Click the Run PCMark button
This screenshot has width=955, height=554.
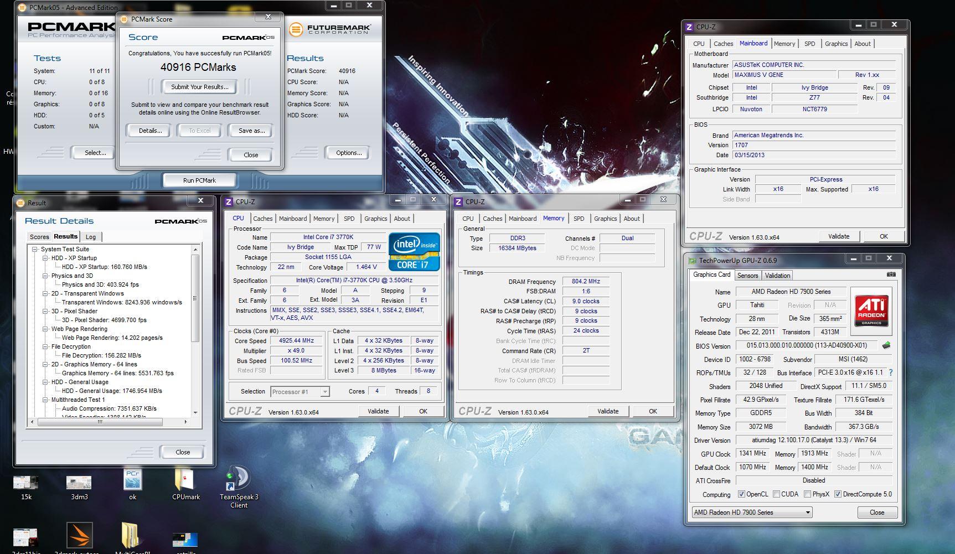tap(199, 180)
